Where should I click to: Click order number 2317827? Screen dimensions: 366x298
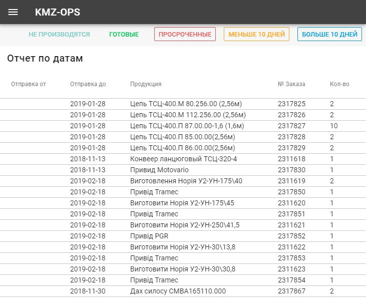coord(291,126)
